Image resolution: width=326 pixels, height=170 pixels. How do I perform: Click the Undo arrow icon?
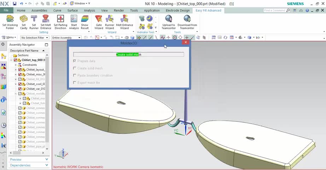click(22, 4)
